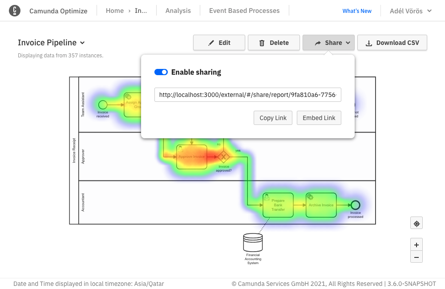Navigate to Home in the breadcrumb
Viewport: 445px width, 289px height.
114,10
